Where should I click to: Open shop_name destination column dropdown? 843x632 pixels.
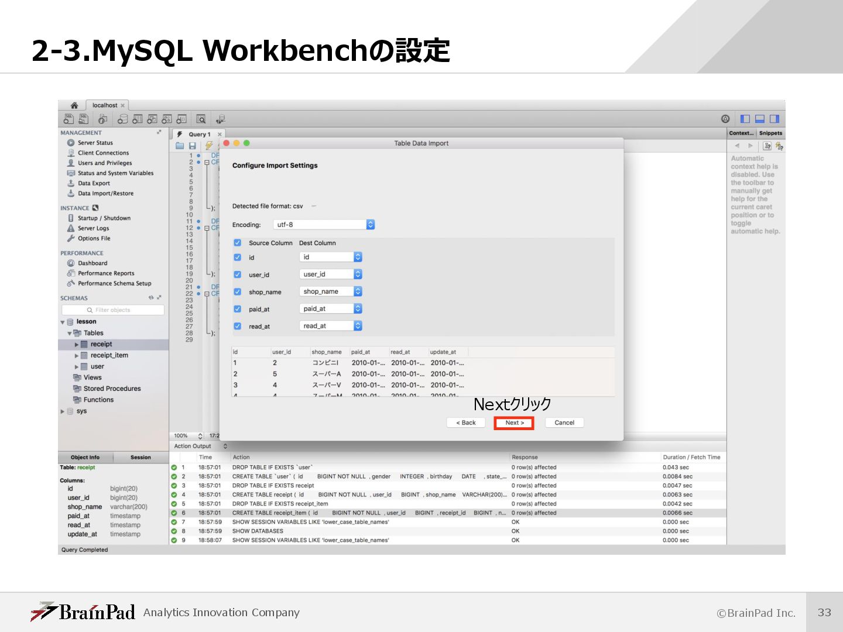(x=331, y=291)
